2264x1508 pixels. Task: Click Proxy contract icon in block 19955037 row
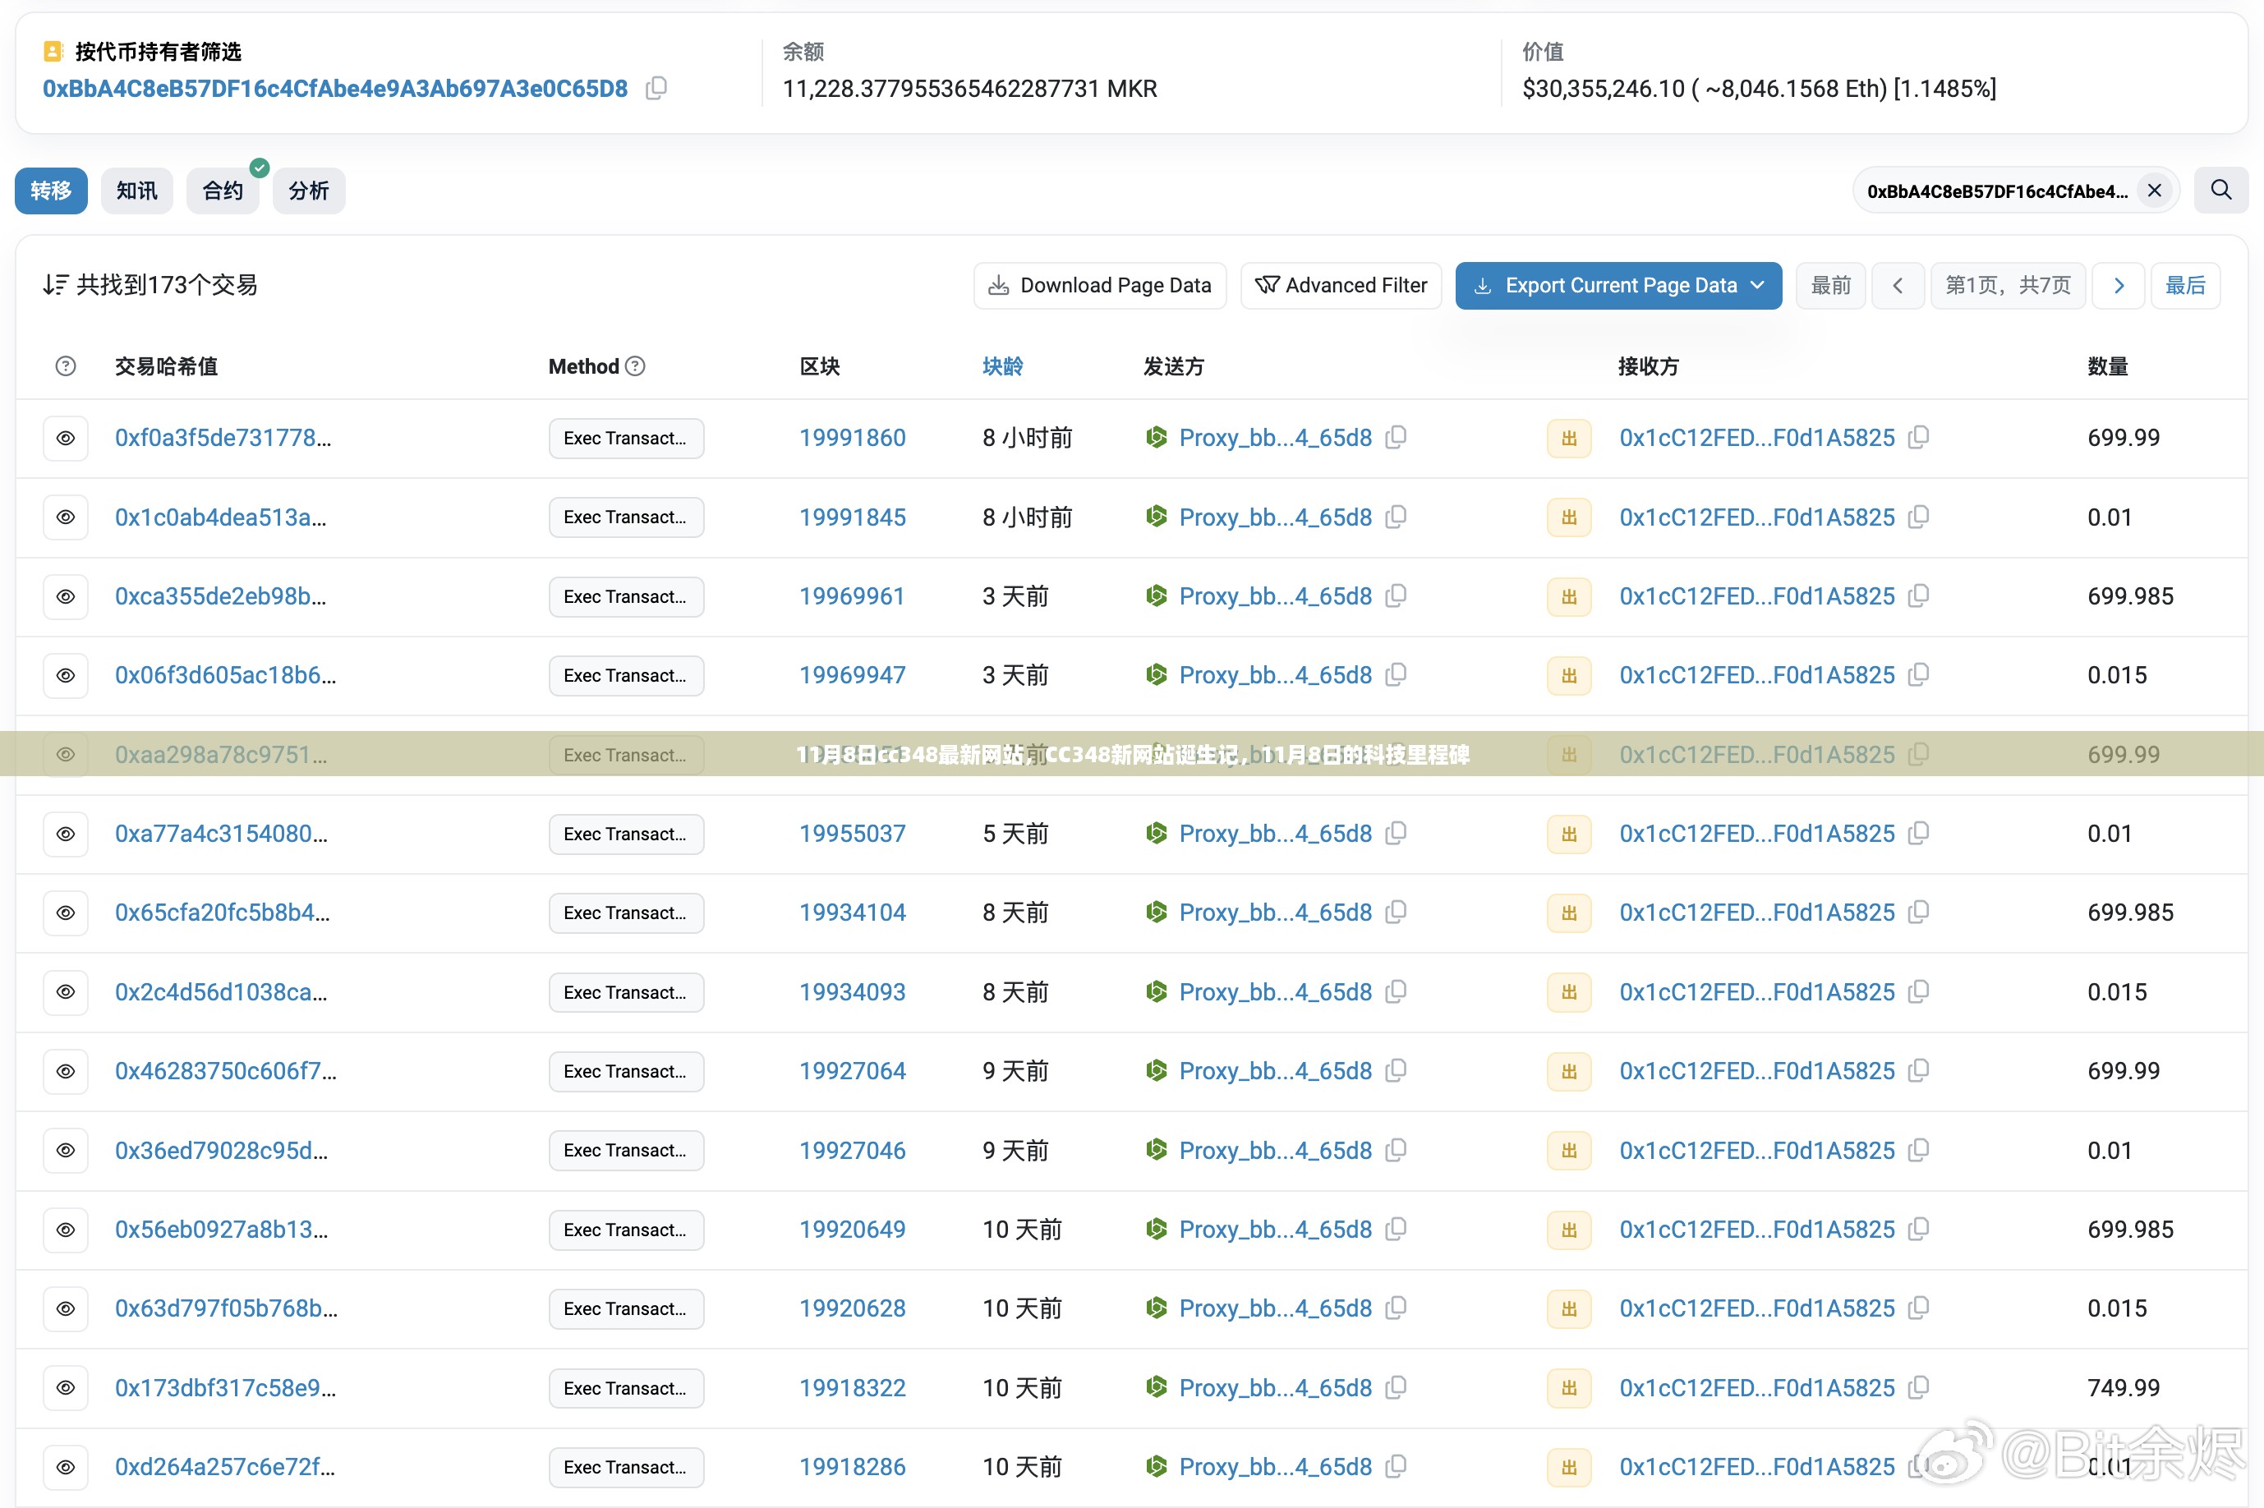tap(1156, 834)
